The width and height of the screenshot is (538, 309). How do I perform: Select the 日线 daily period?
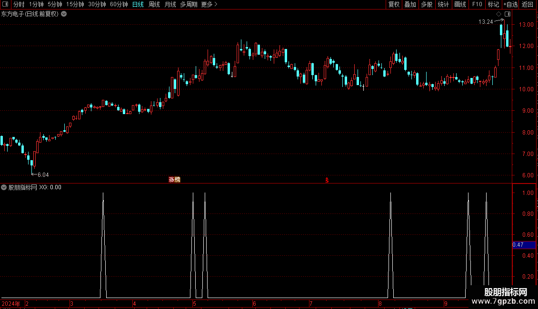coord(138,4)
